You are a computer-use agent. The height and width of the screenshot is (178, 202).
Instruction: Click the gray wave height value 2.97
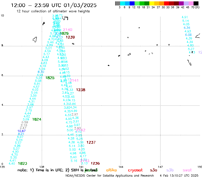(75, 114)
